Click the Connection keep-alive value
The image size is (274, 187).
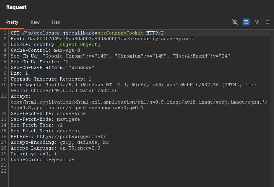pyautogui.click(x=59, y=159)
